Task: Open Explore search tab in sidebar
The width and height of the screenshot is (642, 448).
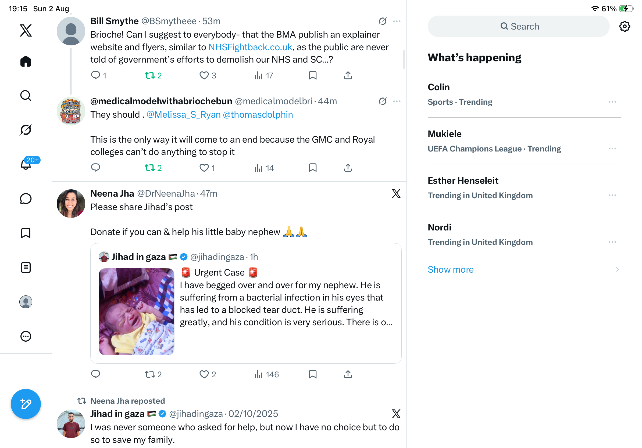Action: 26,96
